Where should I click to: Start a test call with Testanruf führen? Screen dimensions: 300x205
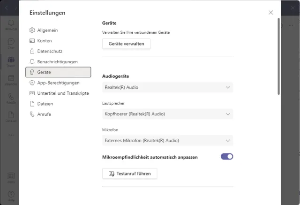[x=130, y=174]
